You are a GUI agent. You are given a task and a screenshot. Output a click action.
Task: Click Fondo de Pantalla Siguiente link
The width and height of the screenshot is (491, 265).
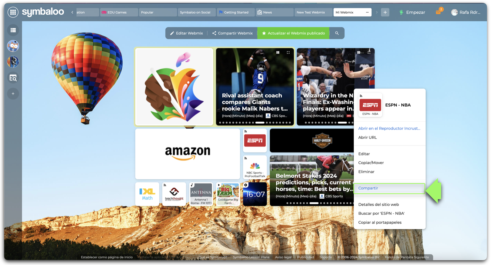tap(407, 257)
